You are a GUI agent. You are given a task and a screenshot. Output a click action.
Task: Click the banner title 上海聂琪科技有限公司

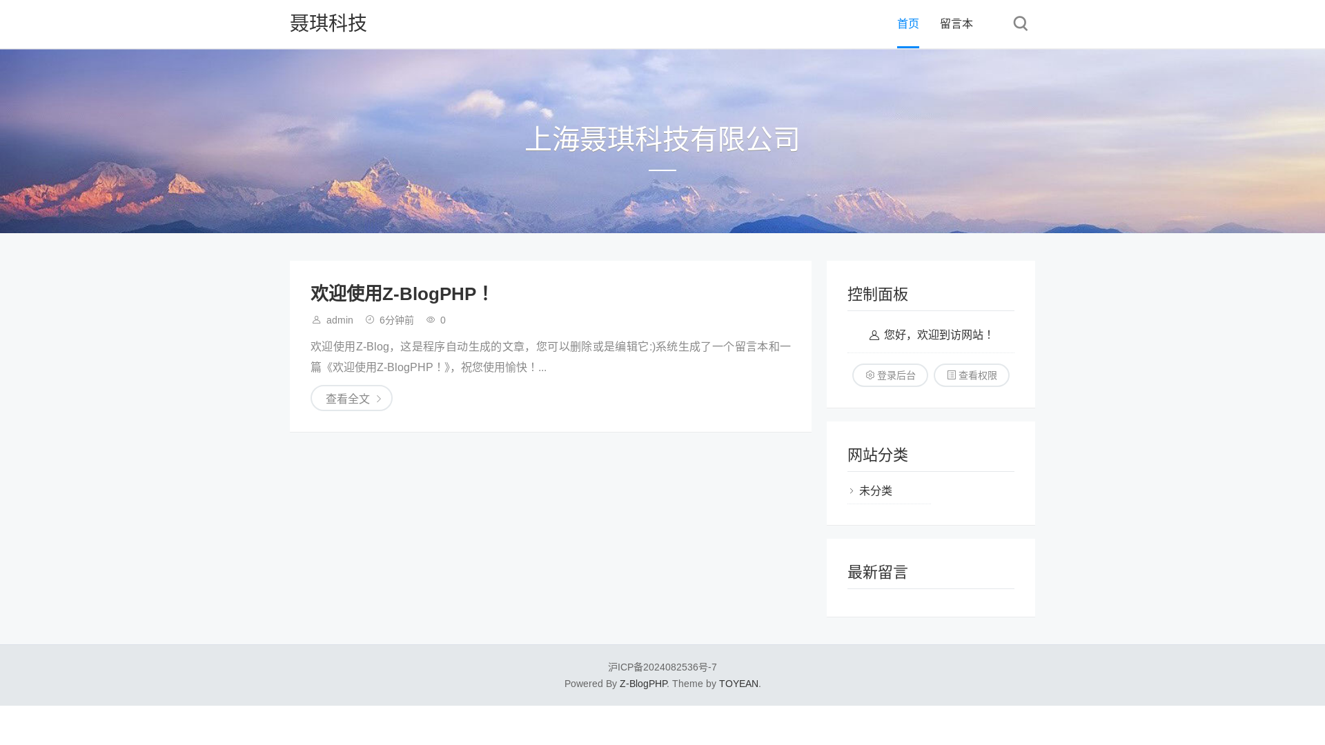pos(662,139)
